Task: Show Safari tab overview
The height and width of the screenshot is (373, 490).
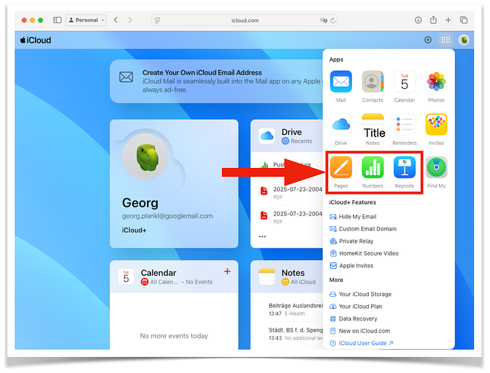Action: point(463,20)
